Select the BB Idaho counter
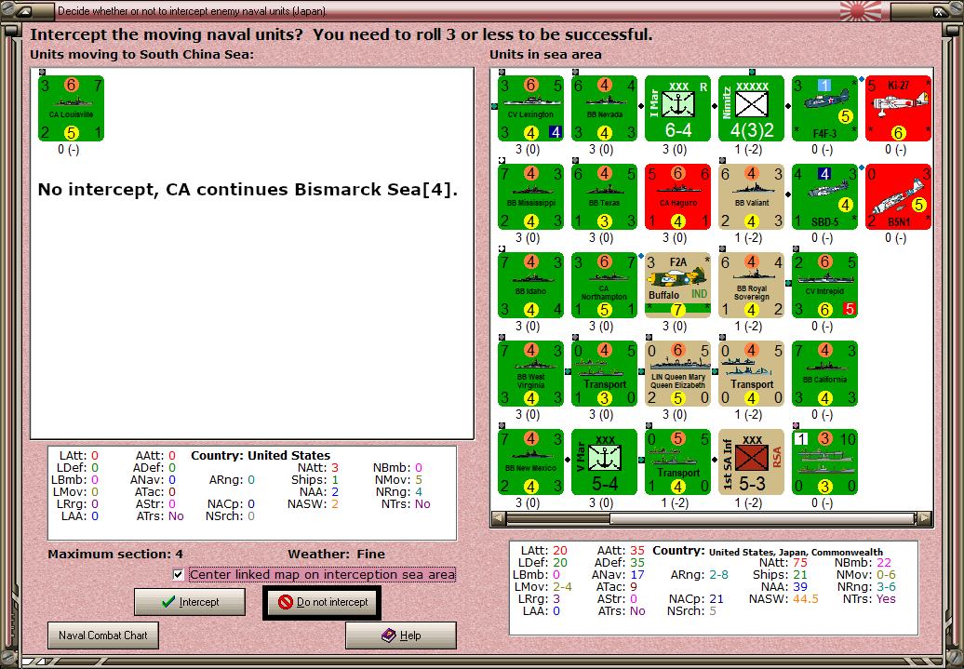This screenshot has height=669, width=964. pos(530,286)
